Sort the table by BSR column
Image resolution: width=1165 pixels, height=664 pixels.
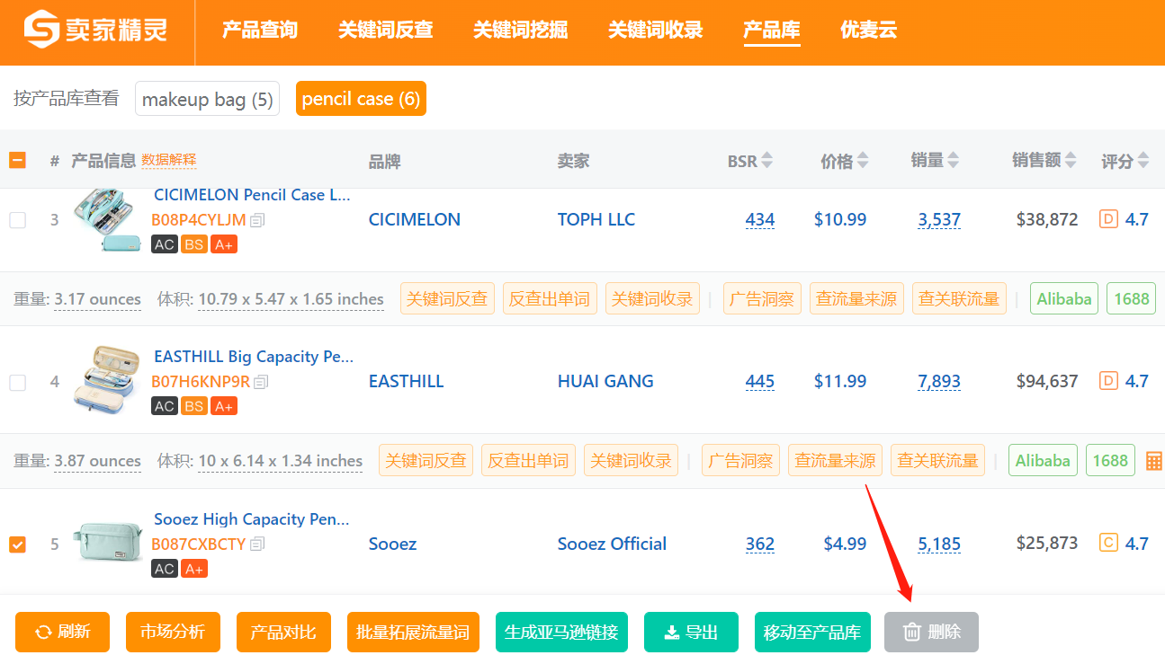click(x=750, y=161)
